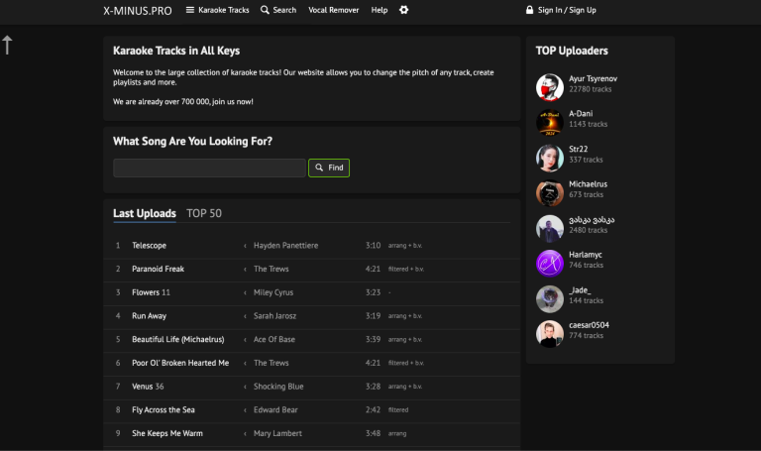Open Michaelrus avatar picture
The image size is (761, 451).
coord(549,192)
